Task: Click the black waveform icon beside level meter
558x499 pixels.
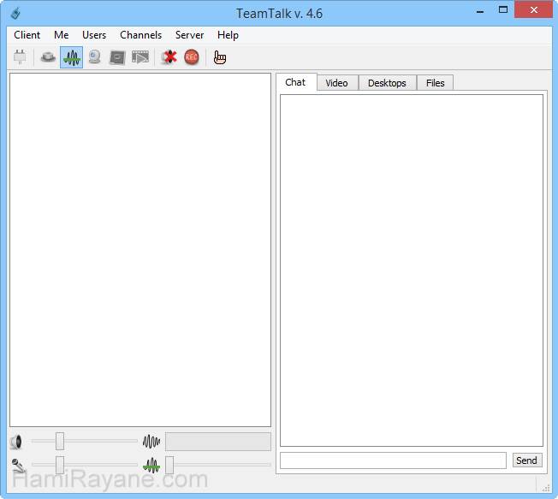Action: pos(151,442)
